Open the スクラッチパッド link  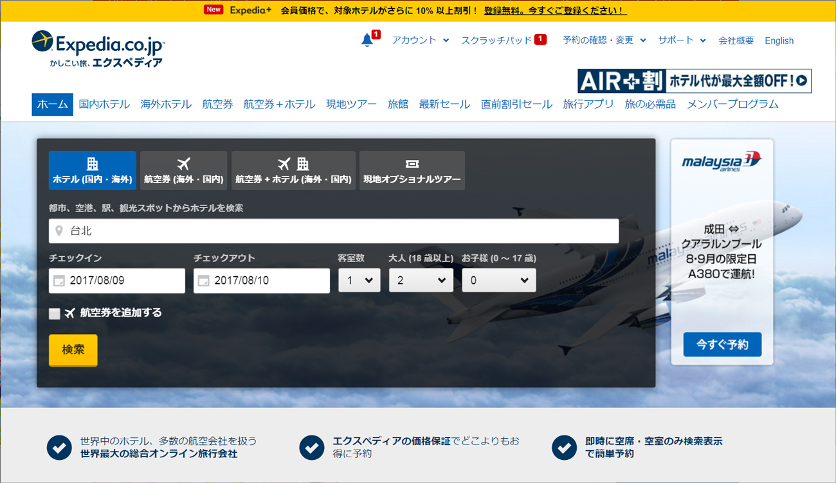click(x=496, y=40)
